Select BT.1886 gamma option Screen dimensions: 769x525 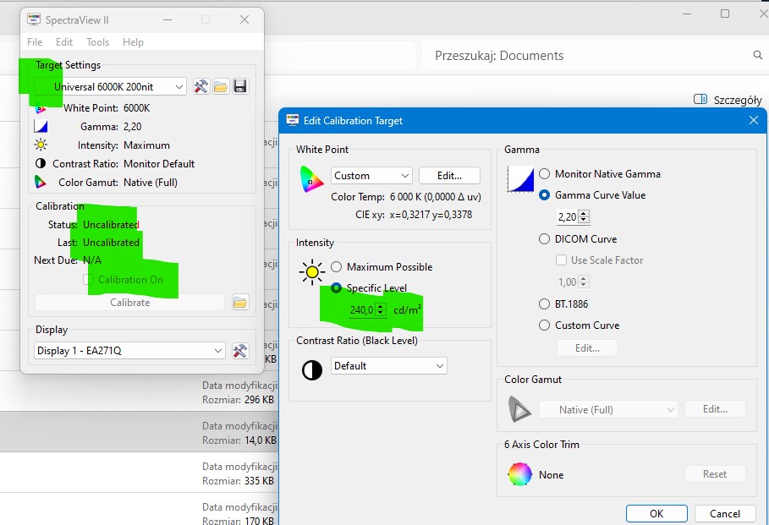[x=545, y=304]
